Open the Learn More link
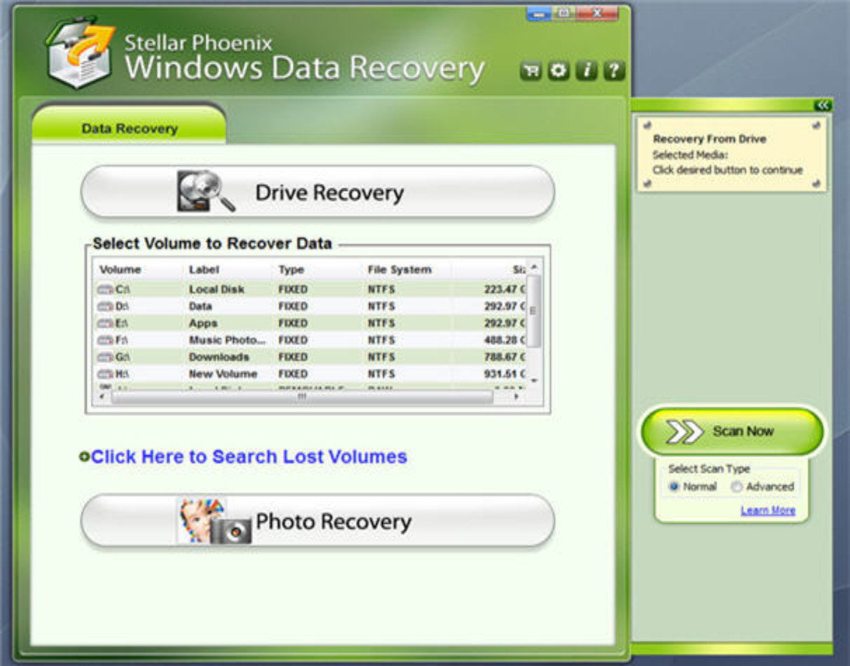Image resolution: width=850 pixels, height=666 pixels. pos(768,510)
